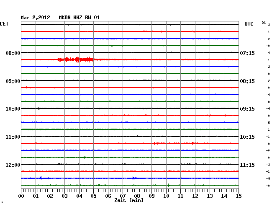Click minute 06 on the time axis
The height and width of the screenshot is (207, 272).
pyautogui.click(x=108, y=196)
